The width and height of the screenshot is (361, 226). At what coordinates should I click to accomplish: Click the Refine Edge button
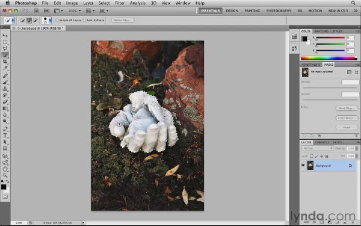pyautogui.click(x=123, y=20)
